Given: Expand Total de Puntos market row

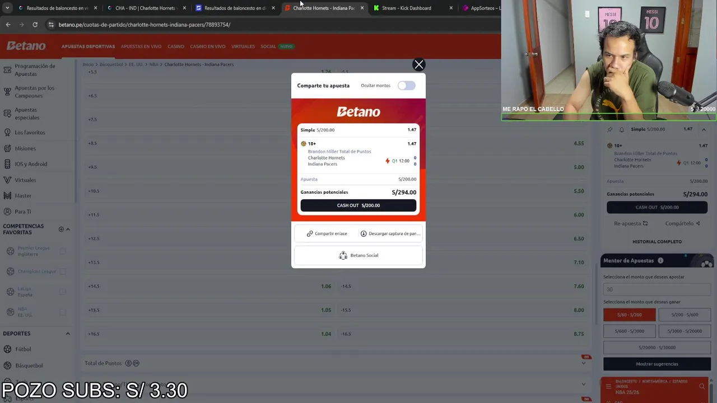Looking at the screenshot, I should (x=336, y=363).
